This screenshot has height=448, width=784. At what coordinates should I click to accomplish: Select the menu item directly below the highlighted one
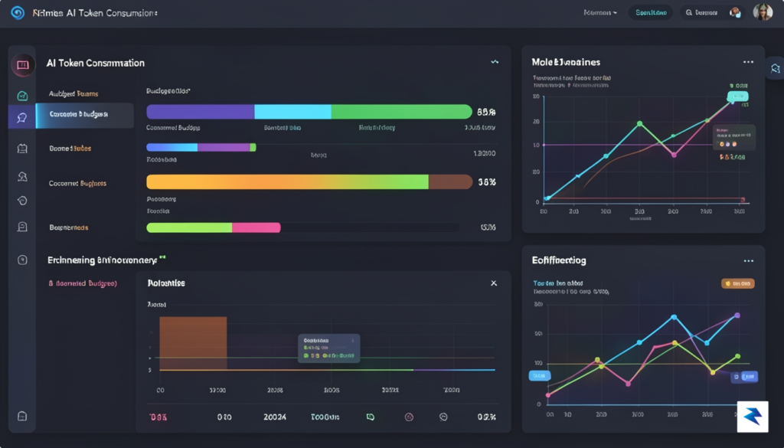[x=70, y=149]
